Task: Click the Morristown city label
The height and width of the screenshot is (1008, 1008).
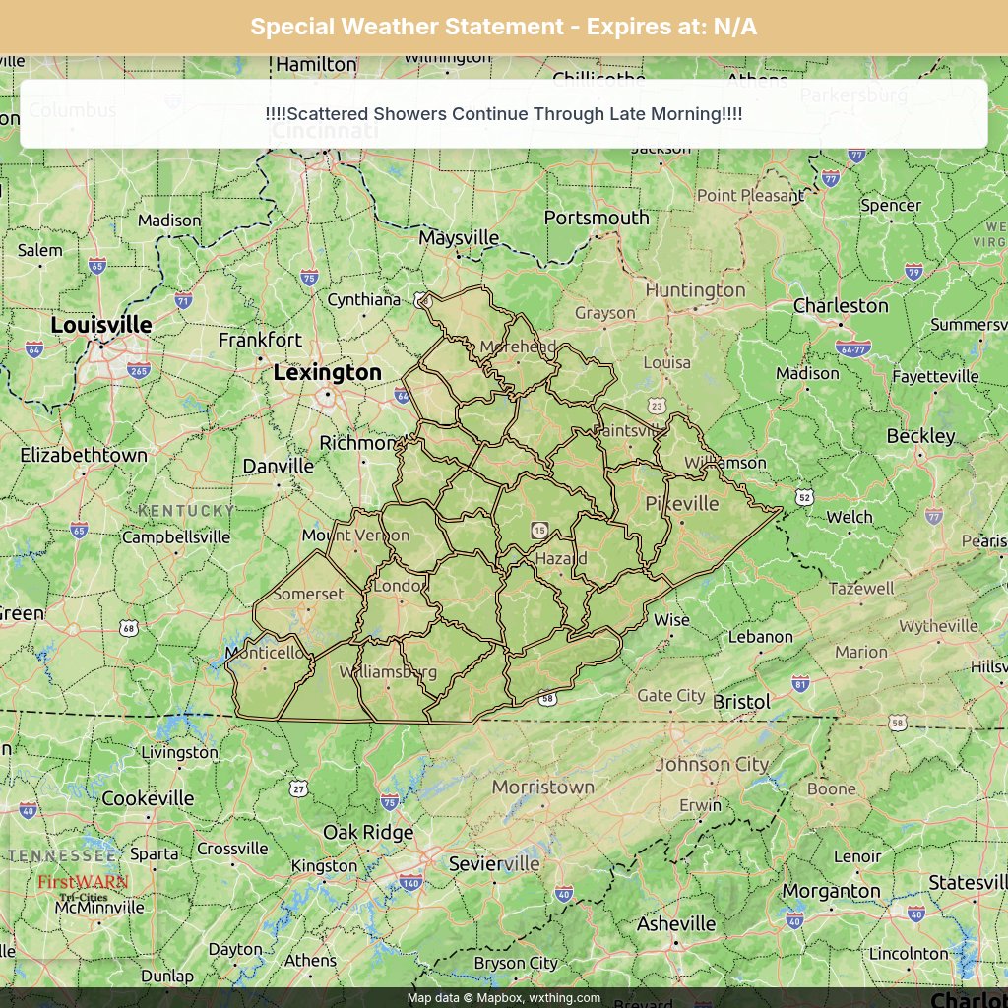Action: [542, 787]
